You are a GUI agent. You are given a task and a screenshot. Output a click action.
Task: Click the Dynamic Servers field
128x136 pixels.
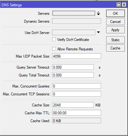[76, 21]
